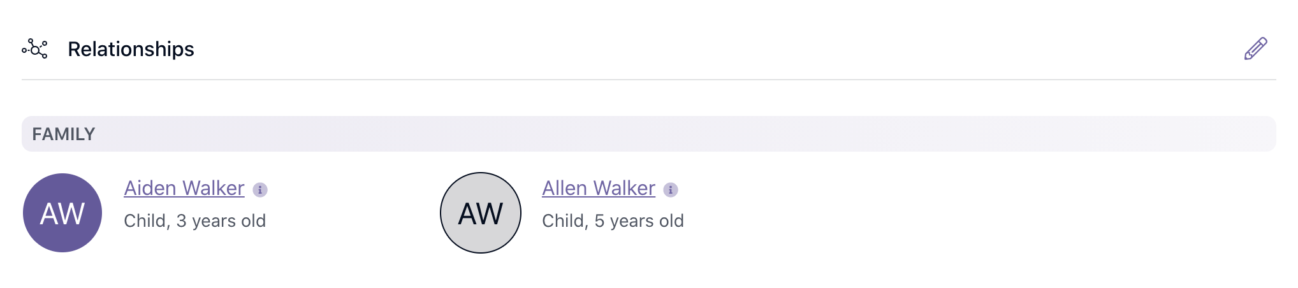Click the FAMILY label text
This screenshot has width=1298, height=288.
(64, 134)
